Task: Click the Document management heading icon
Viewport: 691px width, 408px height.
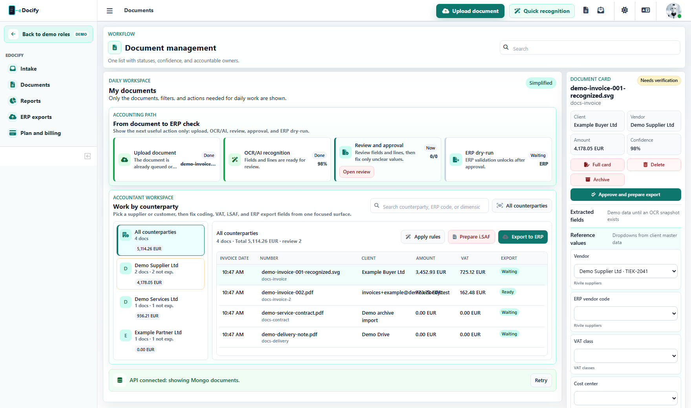Action: point(115,48)
